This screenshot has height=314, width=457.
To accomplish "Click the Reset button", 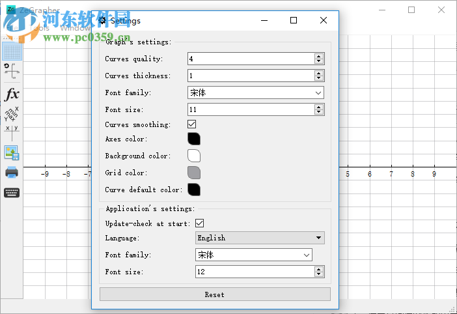I will pyautogui.click(x=215, y=294).
